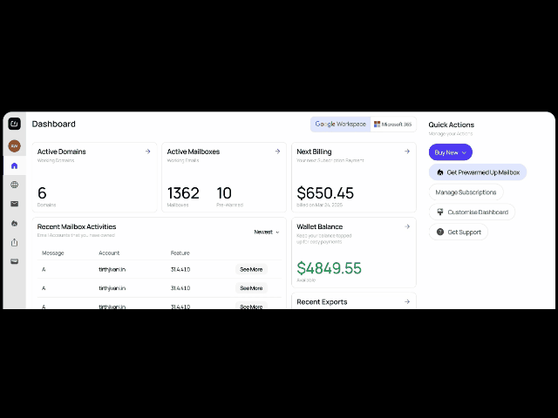Open Active Mailboxes via its arrow icon

pos(277,152)
